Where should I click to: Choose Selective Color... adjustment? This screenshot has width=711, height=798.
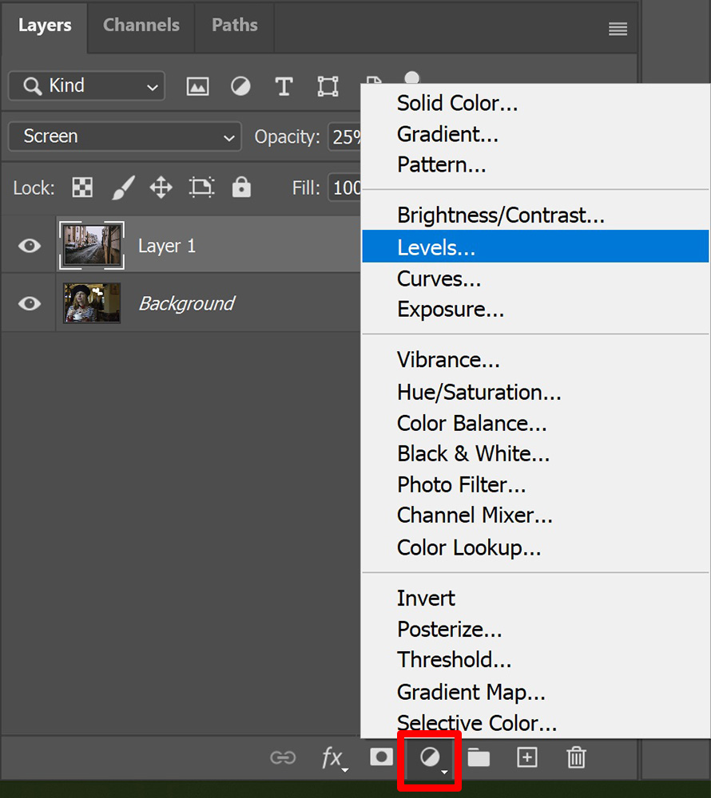coord(535,723)
